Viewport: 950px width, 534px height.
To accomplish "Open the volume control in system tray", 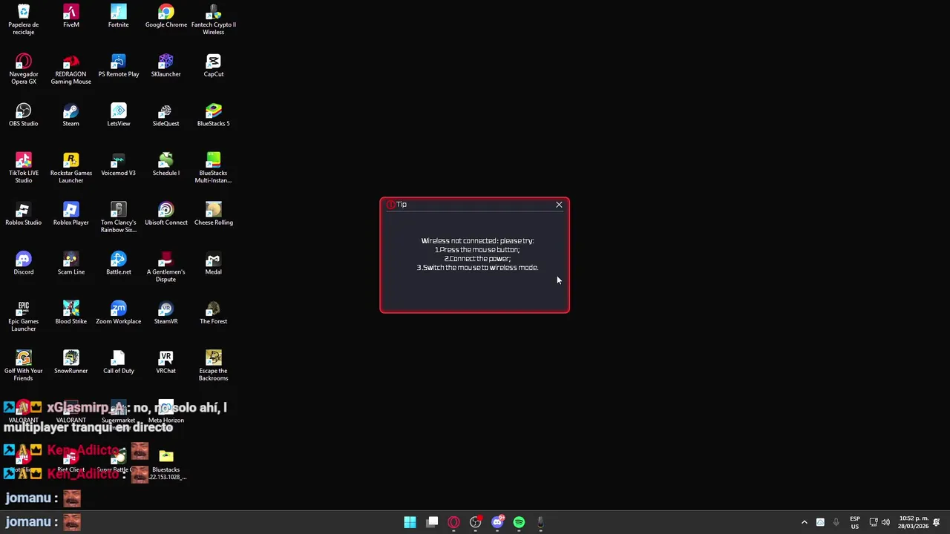I will (885, 522).
